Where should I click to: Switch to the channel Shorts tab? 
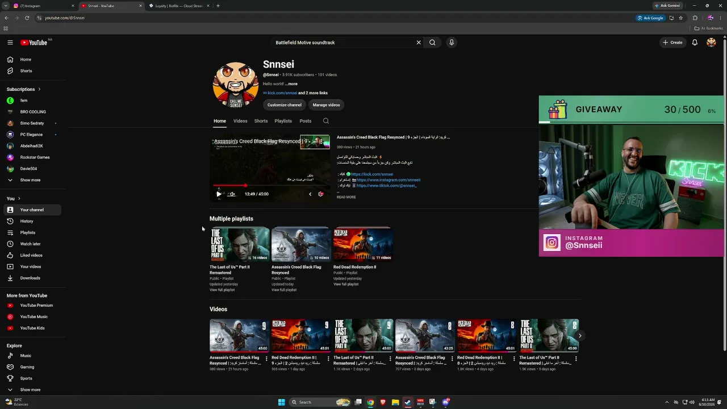click(x=261, y=121)
